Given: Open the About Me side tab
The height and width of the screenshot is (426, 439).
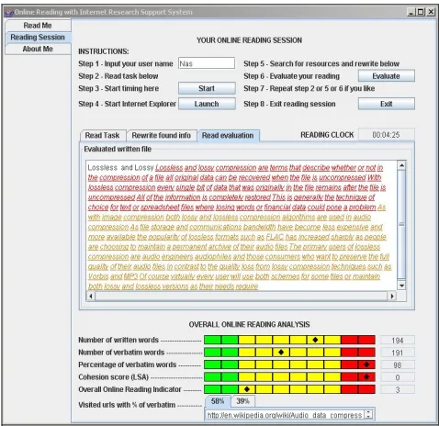Looking at the screenshot, I should click(x=38, y=49).
